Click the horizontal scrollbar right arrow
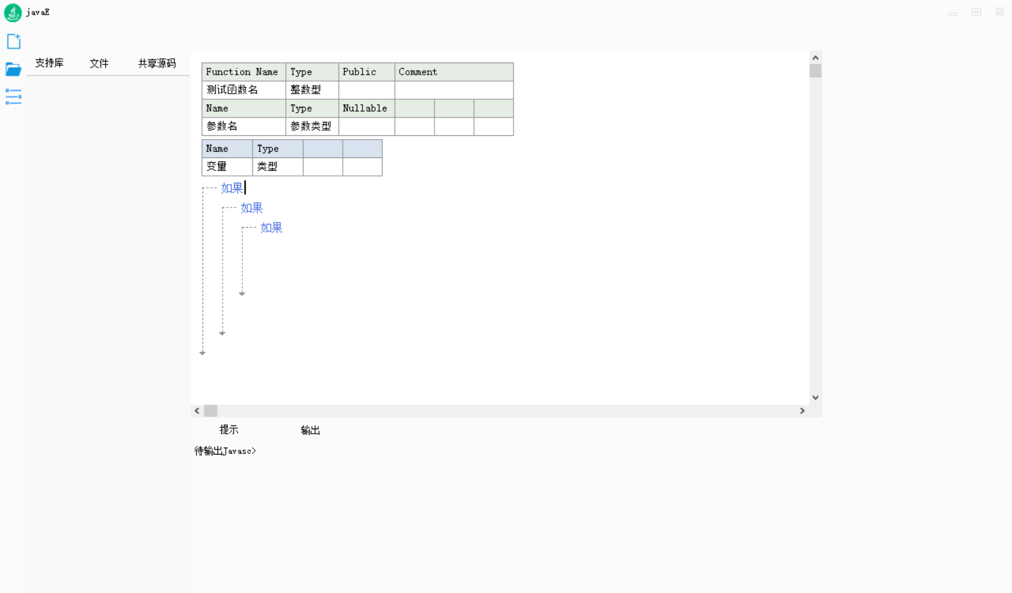This screenshot has height=593, width=1012. (802, 411)
